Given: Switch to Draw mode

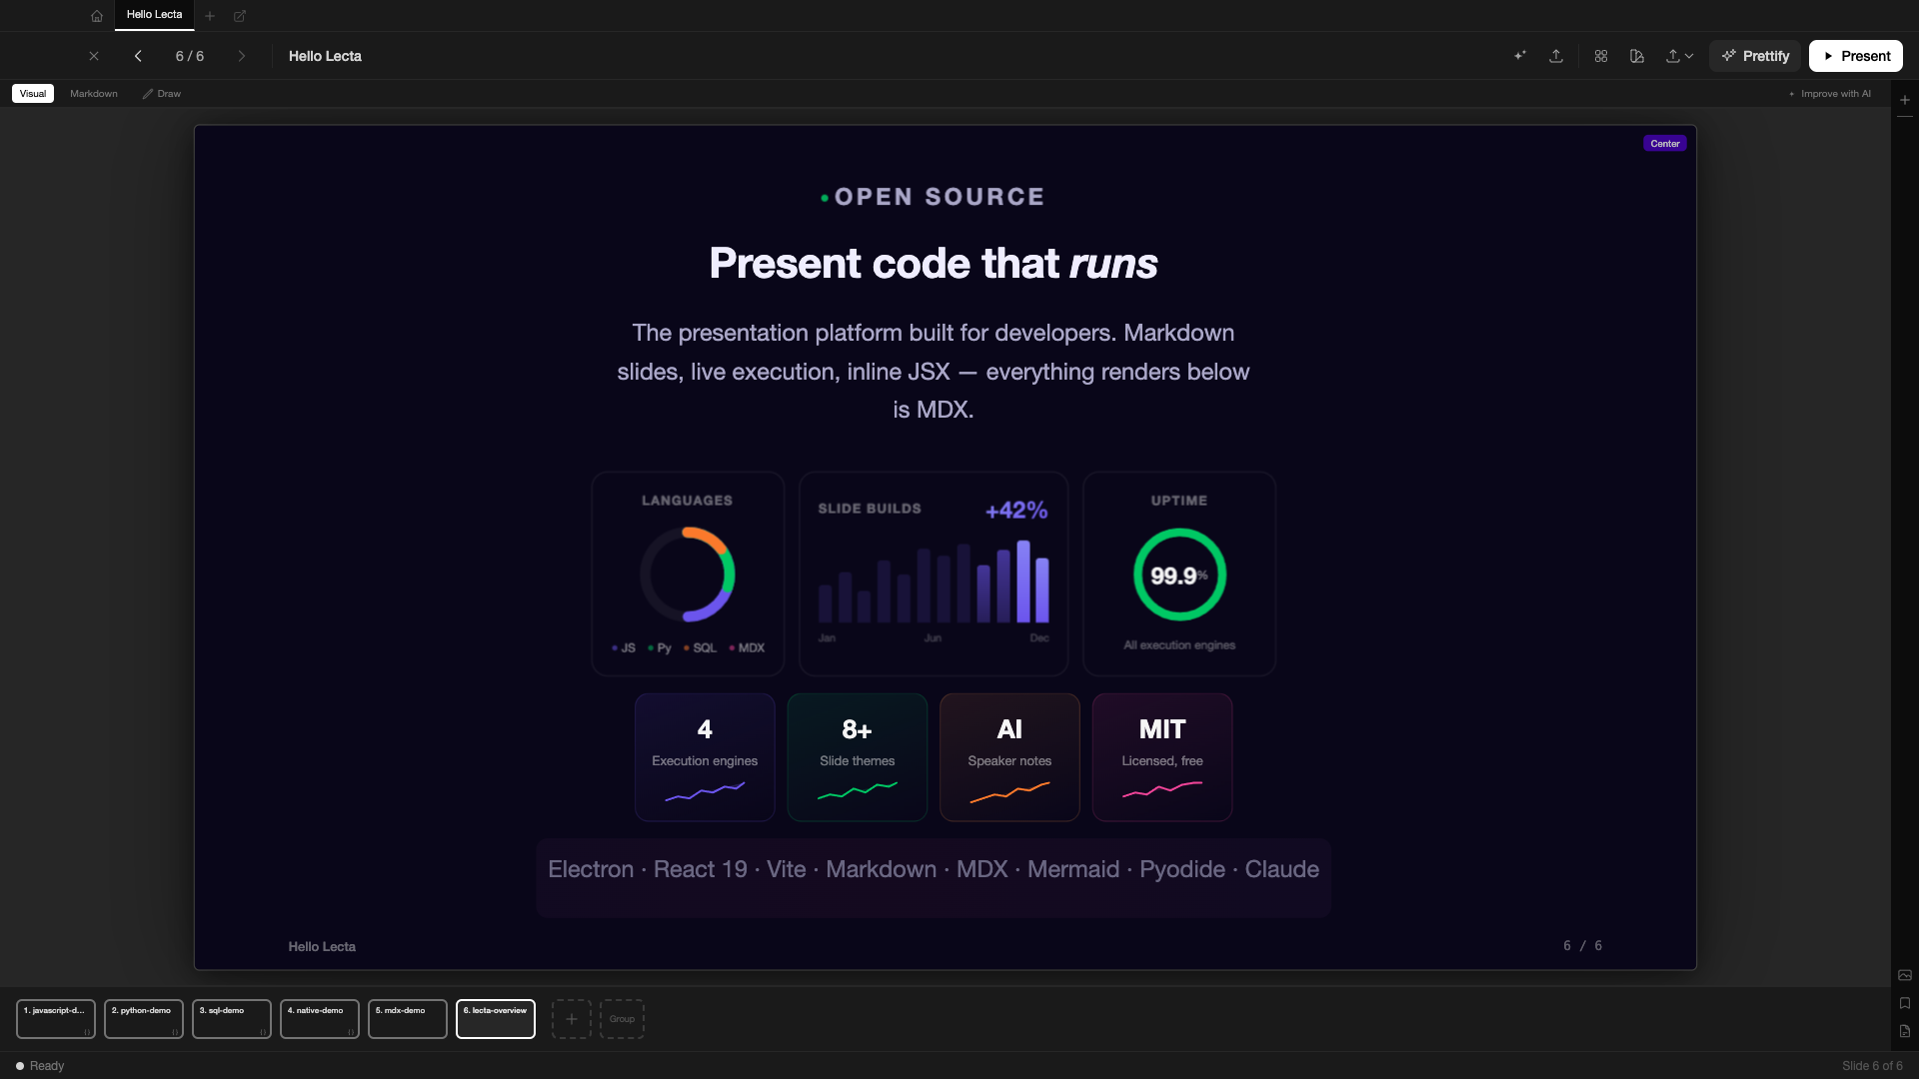Looking at the screenshot, I should point(162,94).
